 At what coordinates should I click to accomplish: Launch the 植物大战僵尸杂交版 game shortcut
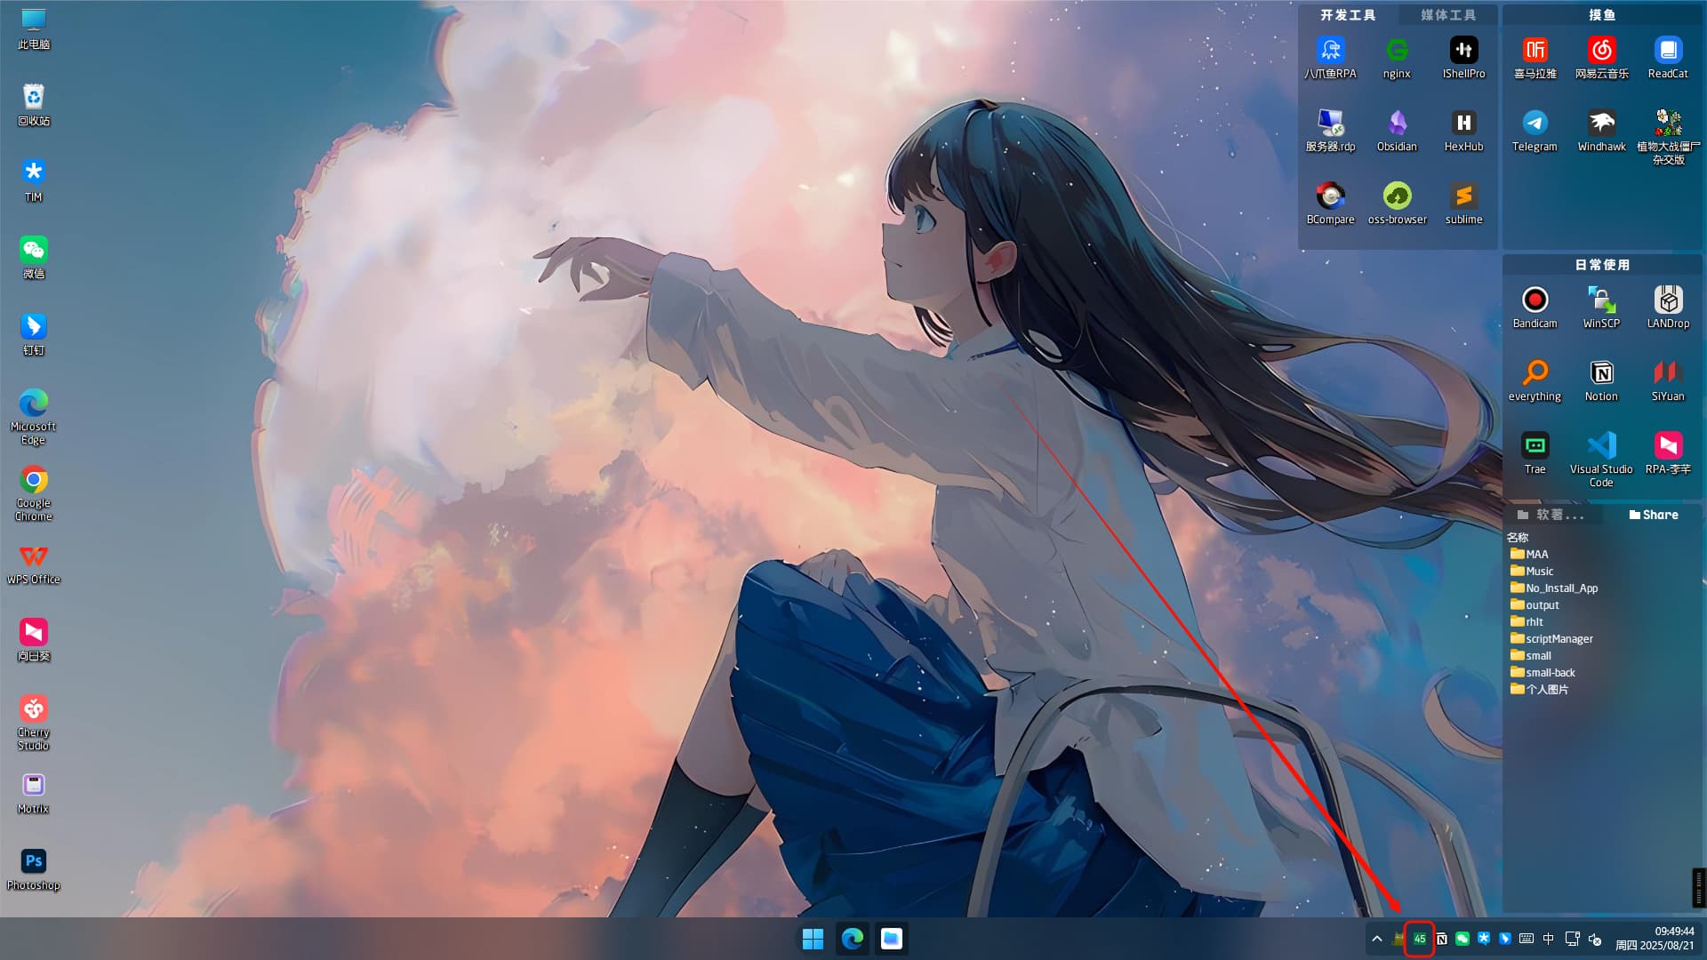tap(1668, 136)
